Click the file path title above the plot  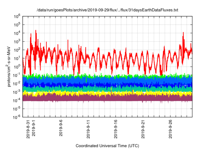tap(107, 10)
